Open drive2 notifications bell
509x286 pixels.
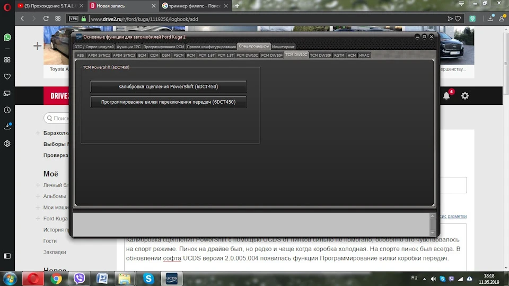point(446,96)
